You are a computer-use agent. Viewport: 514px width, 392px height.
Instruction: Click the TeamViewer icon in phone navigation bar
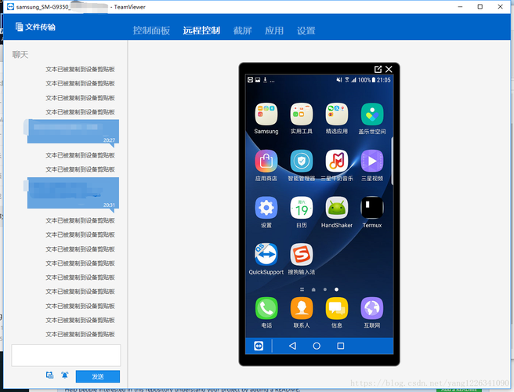click(x=259, y=346)
